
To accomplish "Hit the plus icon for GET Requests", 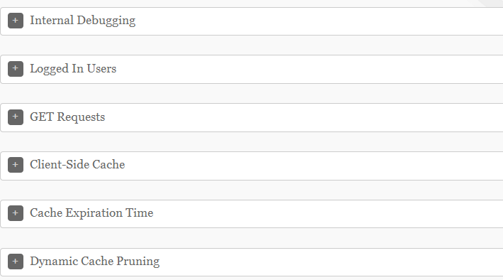I will coord(16,117).
